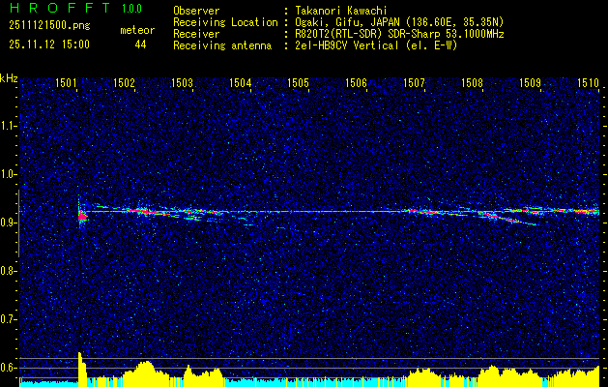This screenshot has height=387, width=608.
Task: Click the 0.8 frequency axis label
Action: (8, 271)
